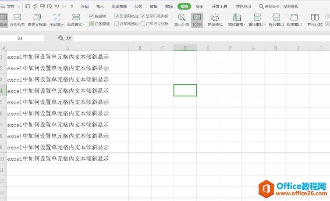Open the 开始 Home tab
This screenshot has height=201, width=330.
(85, 7)
